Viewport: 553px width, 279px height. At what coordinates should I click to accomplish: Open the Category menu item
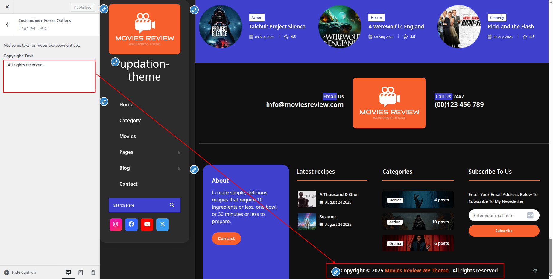click(130, 120)
